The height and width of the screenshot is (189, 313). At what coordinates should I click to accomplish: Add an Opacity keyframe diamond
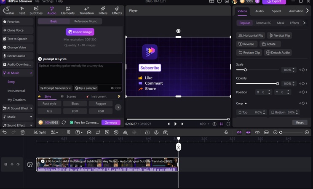click(x=303, y=83)
